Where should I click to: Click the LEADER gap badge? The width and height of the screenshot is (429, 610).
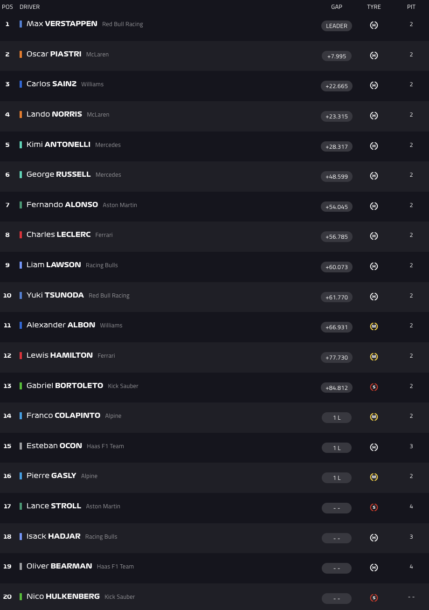pyautogui.click(x=337, y=26)
